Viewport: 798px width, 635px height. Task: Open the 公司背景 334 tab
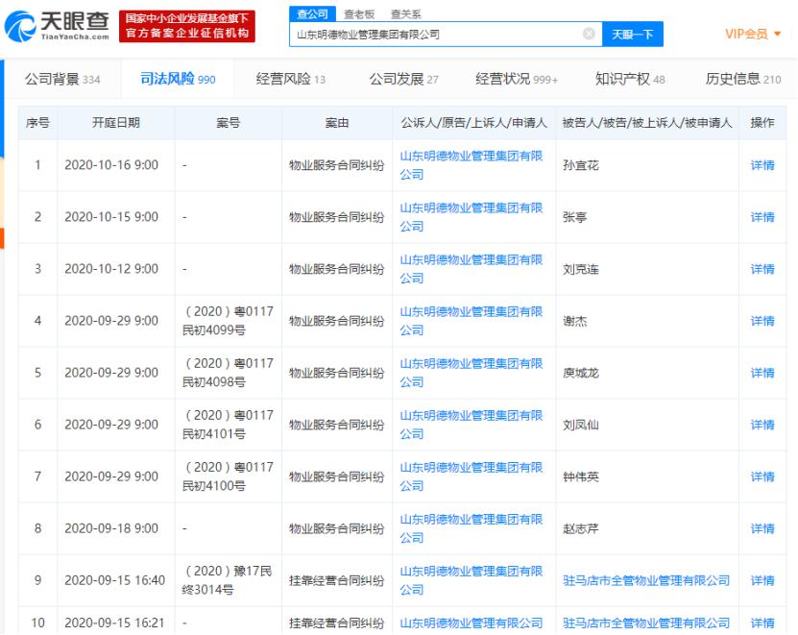pyautogui.click(x=62, y=79)
